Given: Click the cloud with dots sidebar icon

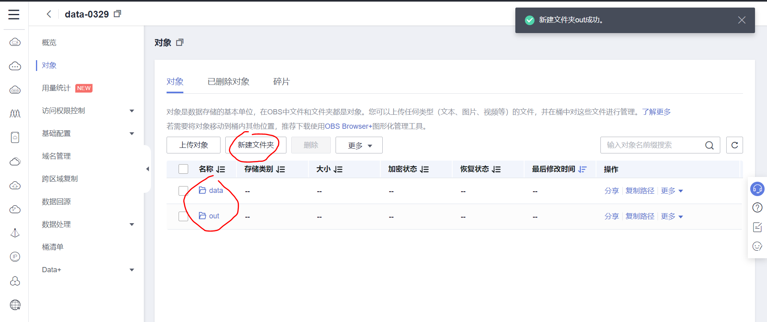Looking at the screenshot, I should coord(15,66).
